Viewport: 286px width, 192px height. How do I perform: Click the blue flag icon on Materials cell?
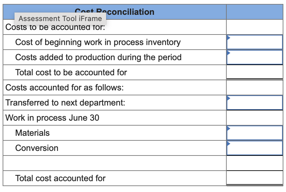[228, 128]
